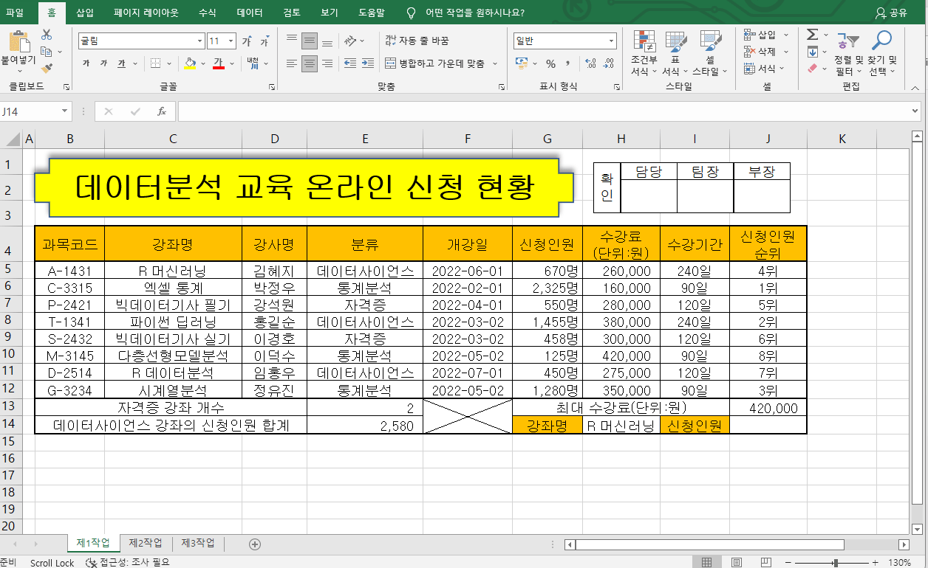
Task: Click into Name Box showing J14
Action: (30, 111)
